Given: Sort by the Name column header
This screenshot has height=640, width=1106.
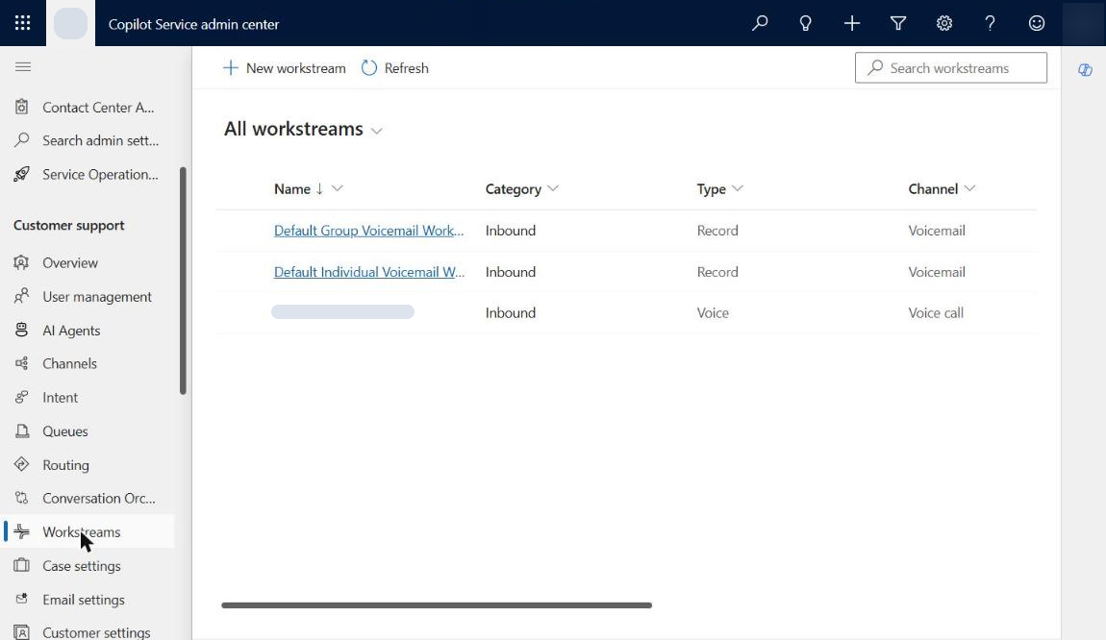Looking at the screenshot, I should pos(292,189).
